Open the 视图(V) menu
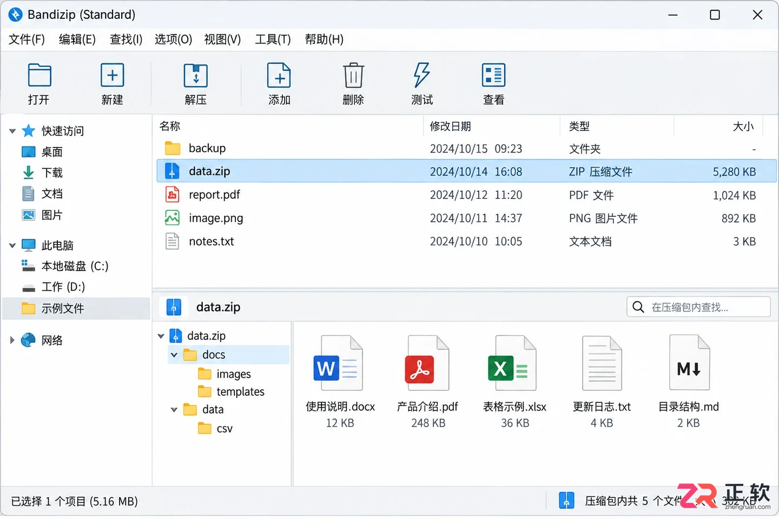The width and height of the screenshot is (779, 519). pos(222,39)
